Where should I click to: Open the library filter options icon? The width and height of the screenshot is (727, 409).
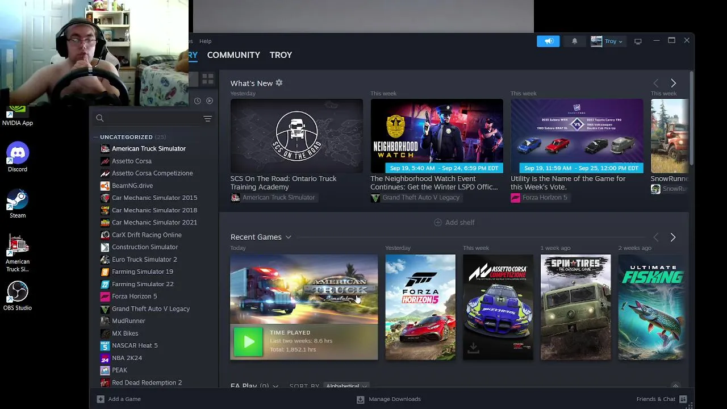point(207,118)
